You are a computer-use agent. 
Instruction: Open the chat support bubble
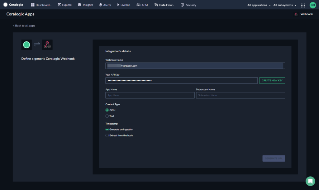(x=310, y=181)
